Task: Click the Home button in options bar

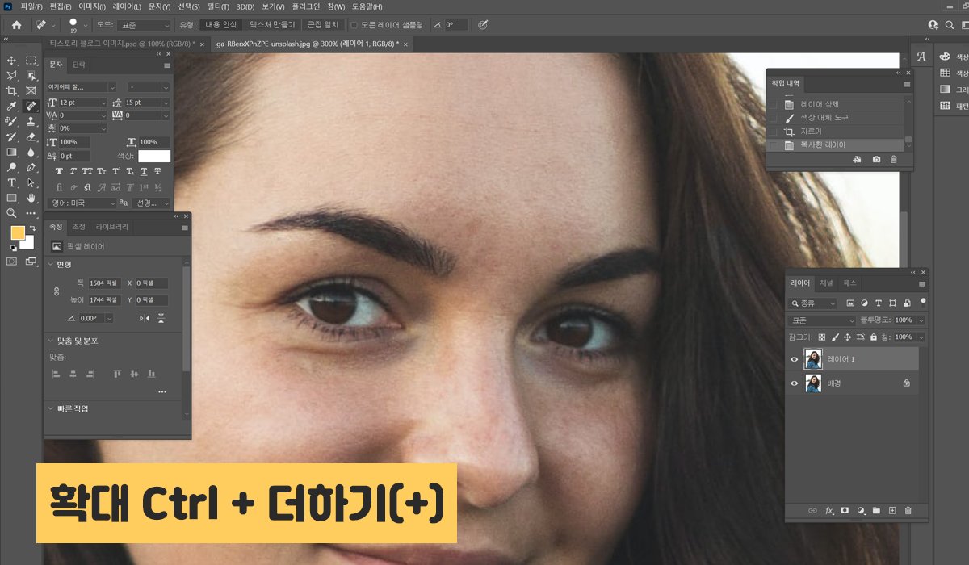Action: click(x=16, y=25)
